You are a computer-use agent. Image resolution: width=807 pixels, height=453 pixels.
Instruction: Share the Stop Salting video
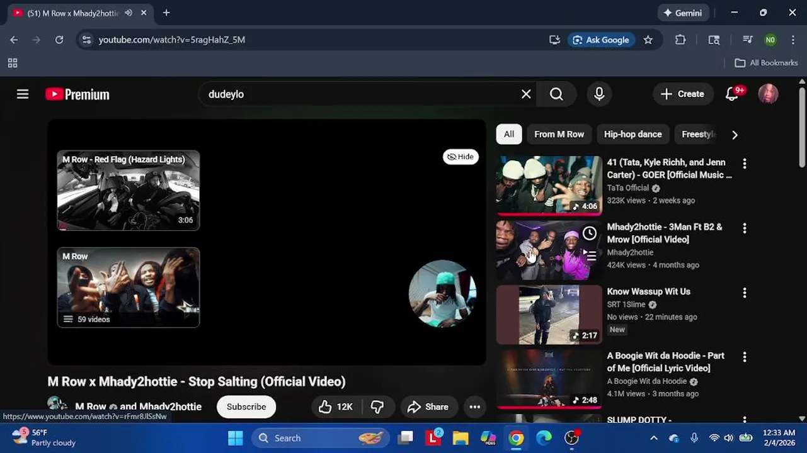(x=428, y=407)
